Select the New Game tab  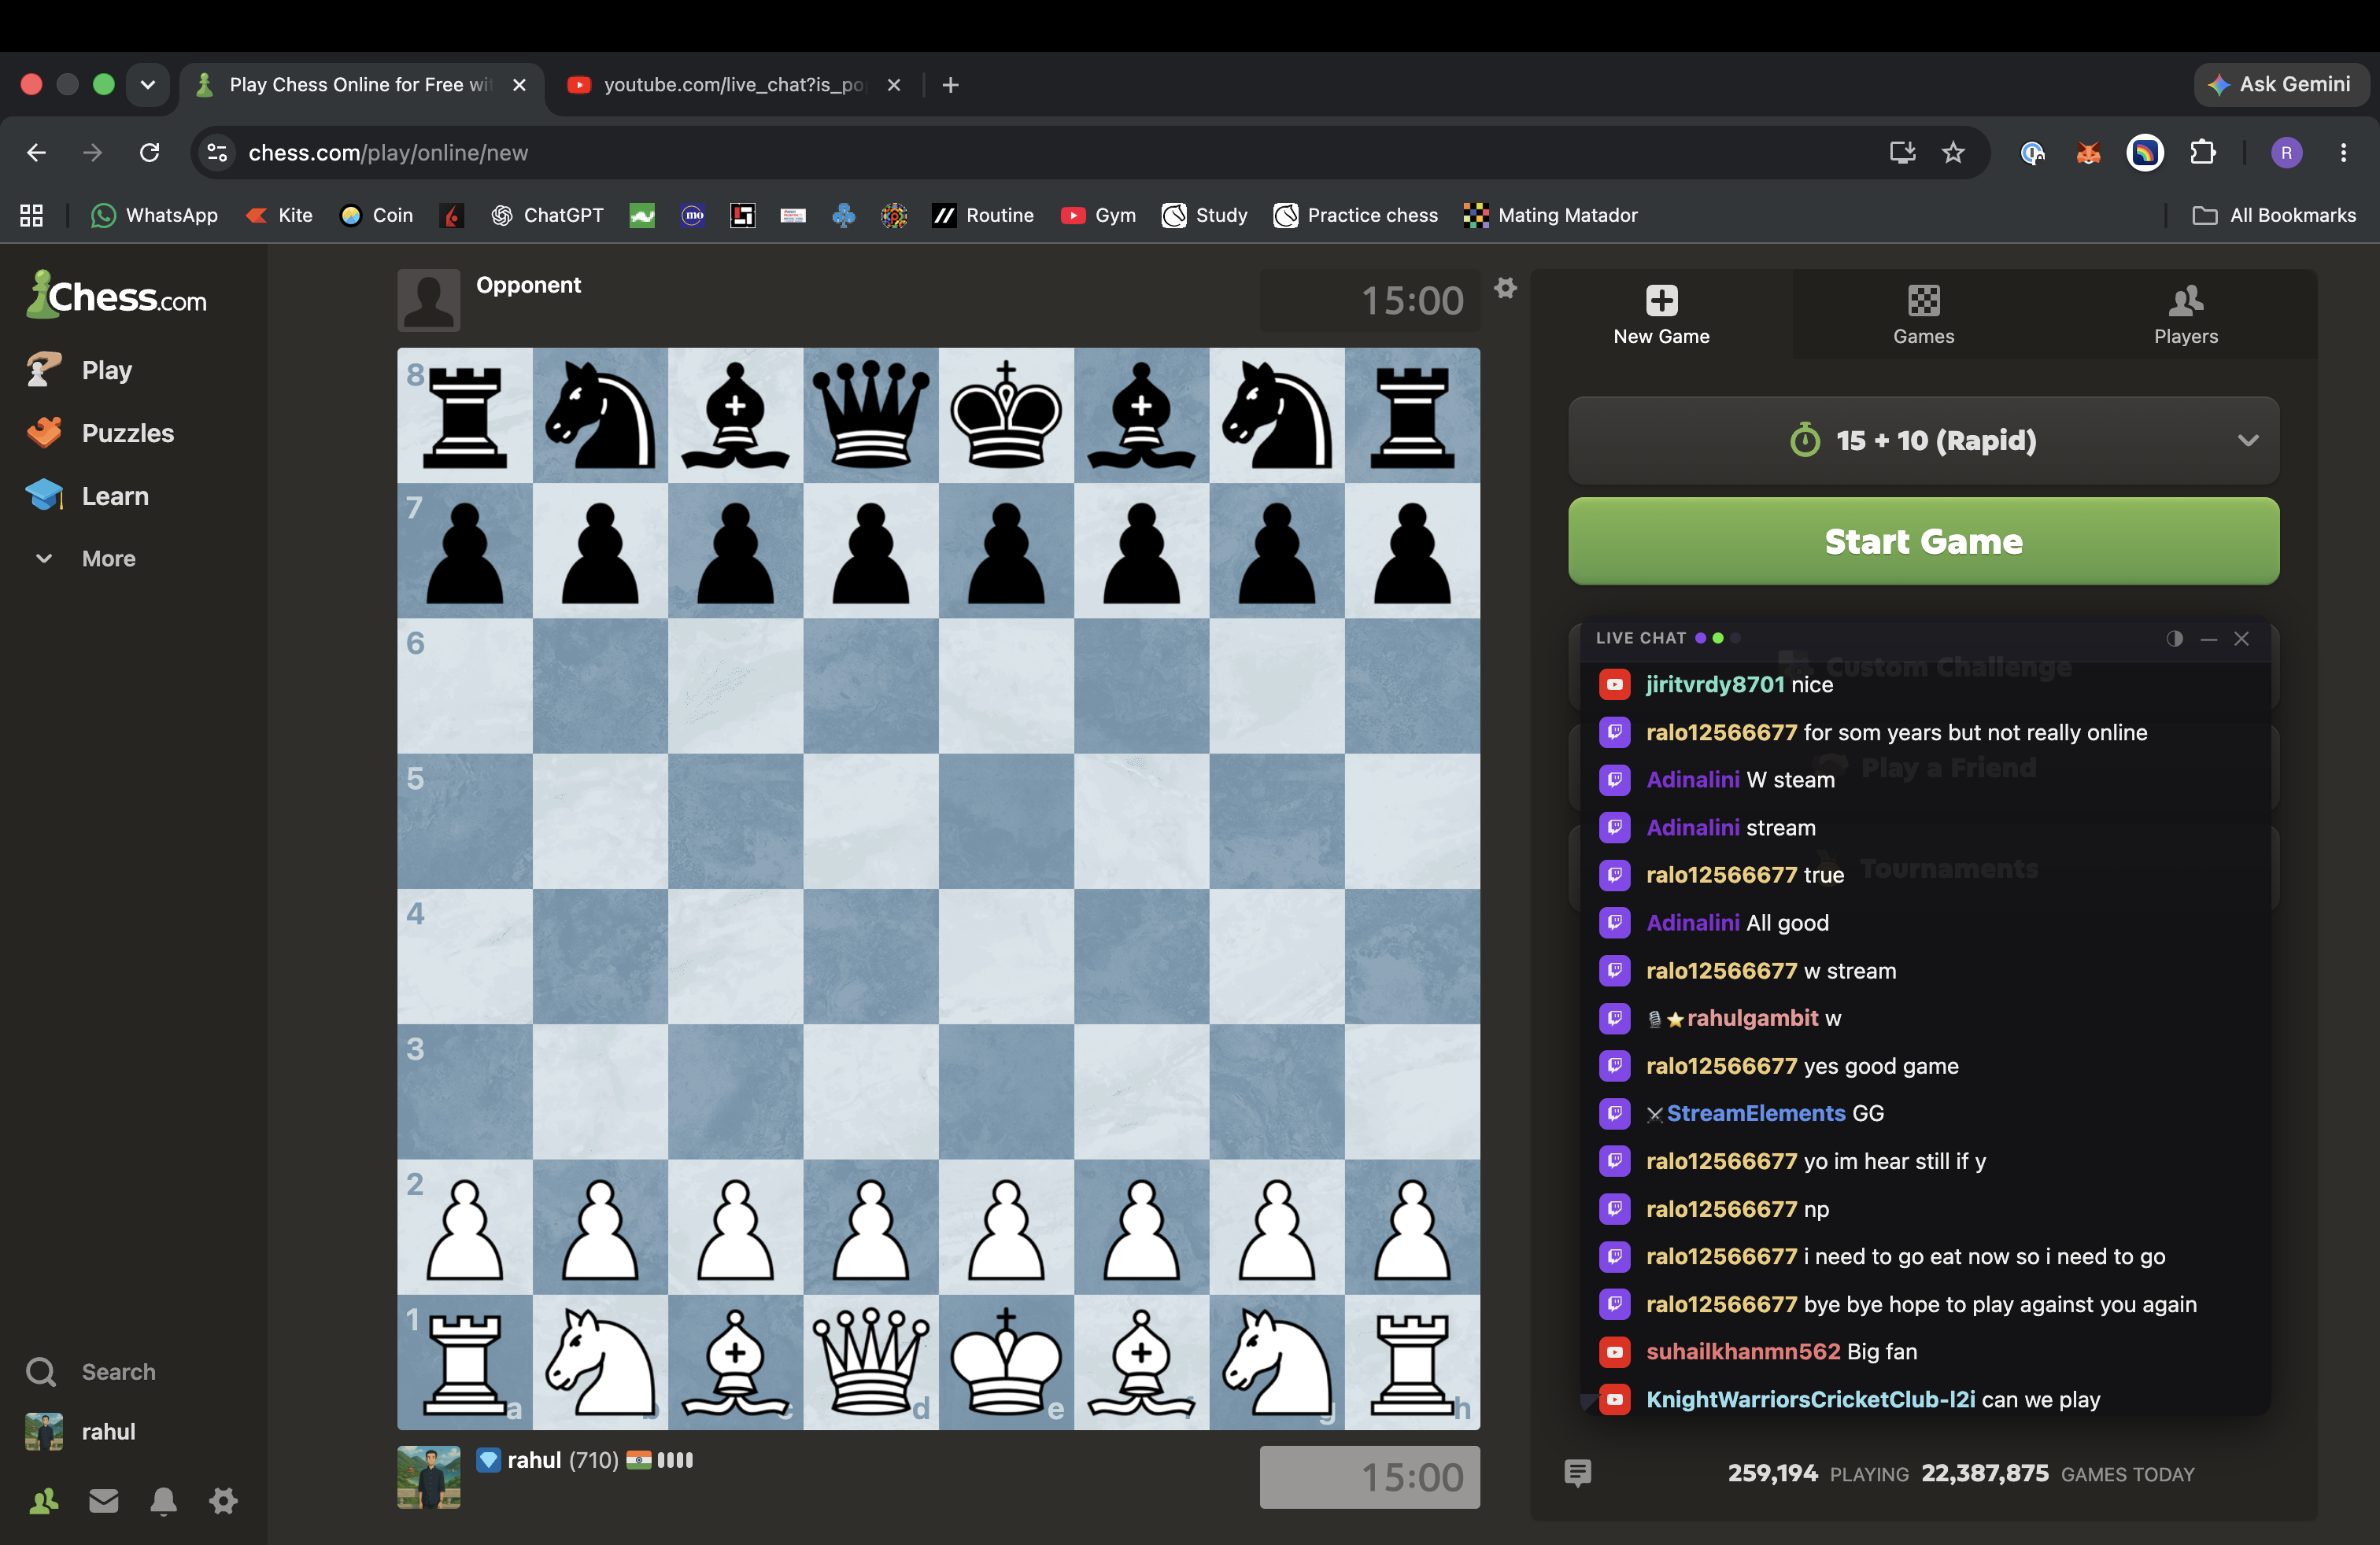click(1661, 315)
